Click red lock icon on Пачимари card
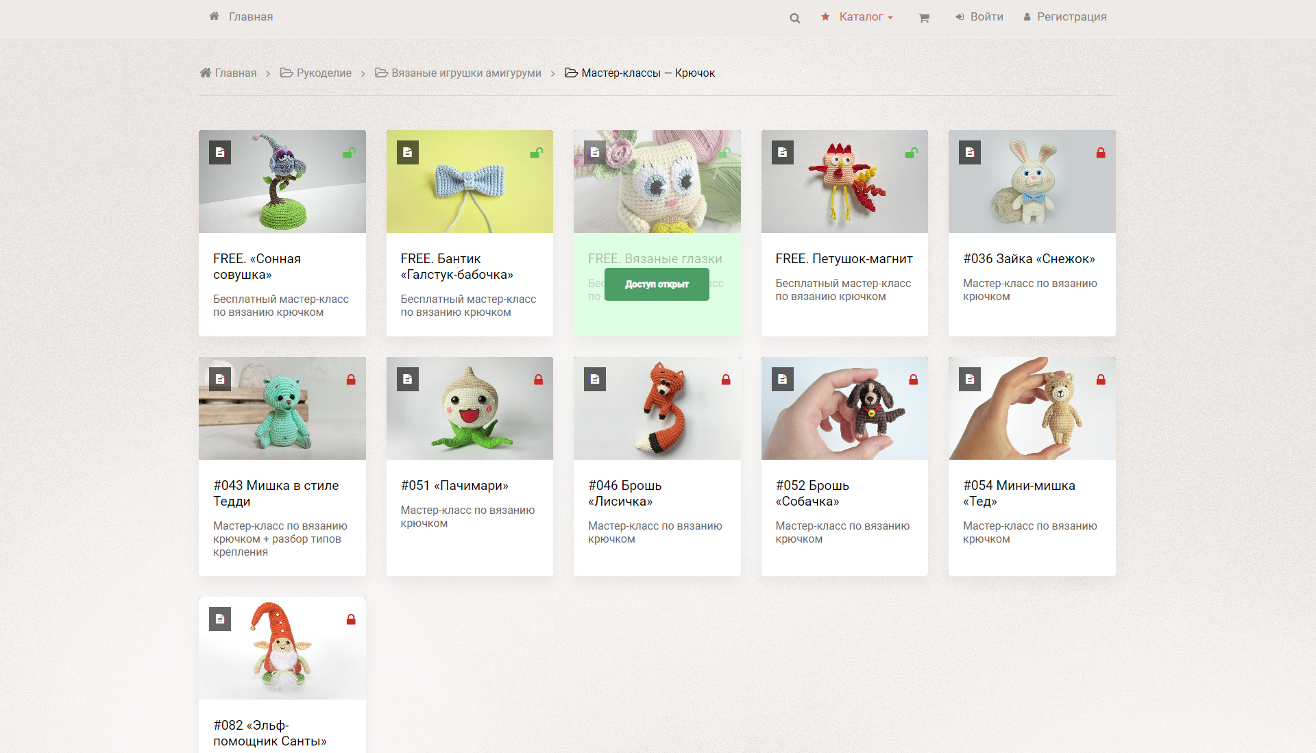Viewport: 1316px width, 753px height. click(x=539, y=380)
